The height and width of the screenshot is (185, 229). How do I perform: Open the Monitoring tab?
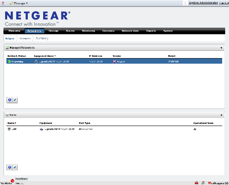pyautogui.click(x=88, y=31)
